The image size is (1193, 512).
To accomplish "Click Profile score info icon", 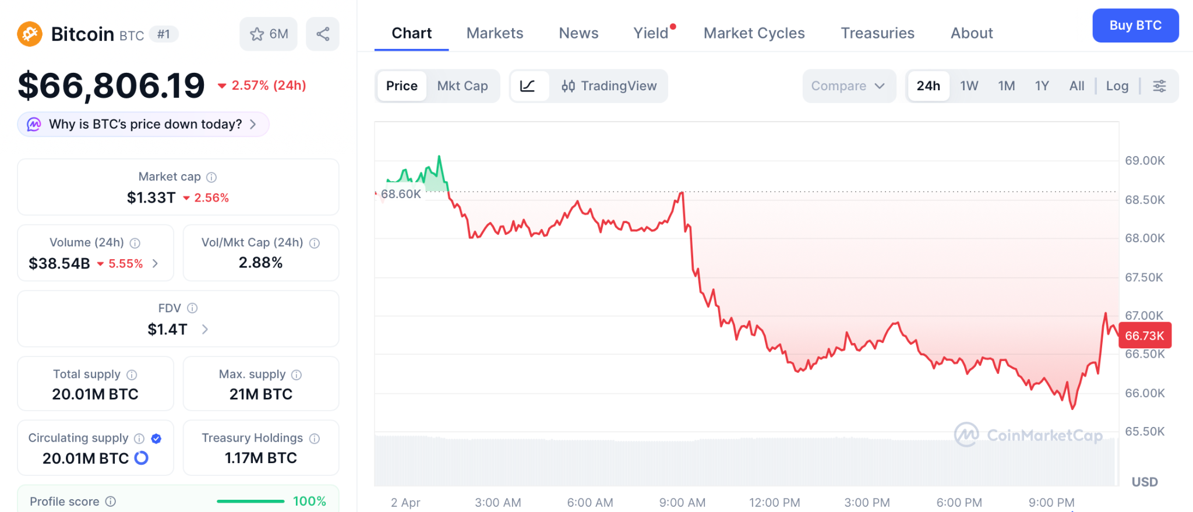I will coord(111,502).
